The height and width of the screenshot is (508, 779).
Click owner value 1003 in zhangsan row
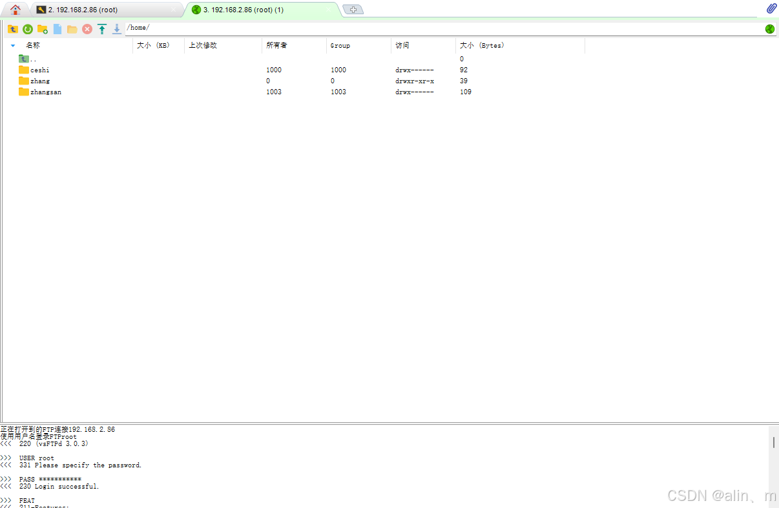click(x=274, y=92)
